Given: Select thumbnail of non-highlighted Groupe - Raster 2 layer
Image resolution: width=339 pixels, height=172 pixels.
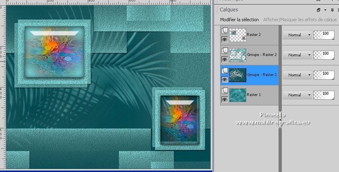Looking at the screenshot, I should coord(238,55).
